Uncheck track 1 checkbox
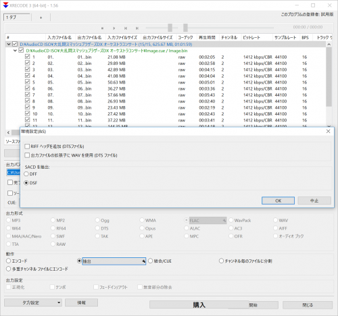This screenshot has width=338, height=316. tap(27, 57)
